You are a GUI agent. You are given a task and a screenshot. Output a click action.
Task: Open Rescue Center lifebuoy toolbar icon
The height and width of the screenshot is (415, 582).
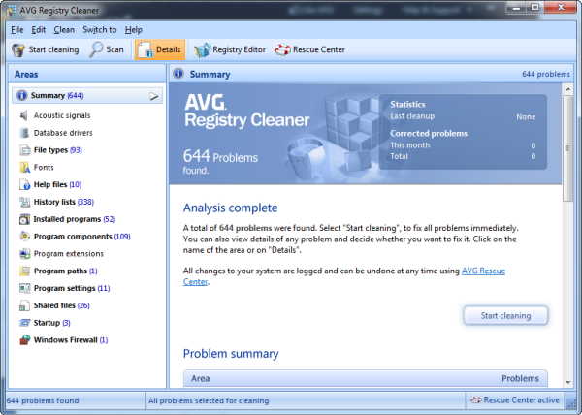click(x=282, y=49)
